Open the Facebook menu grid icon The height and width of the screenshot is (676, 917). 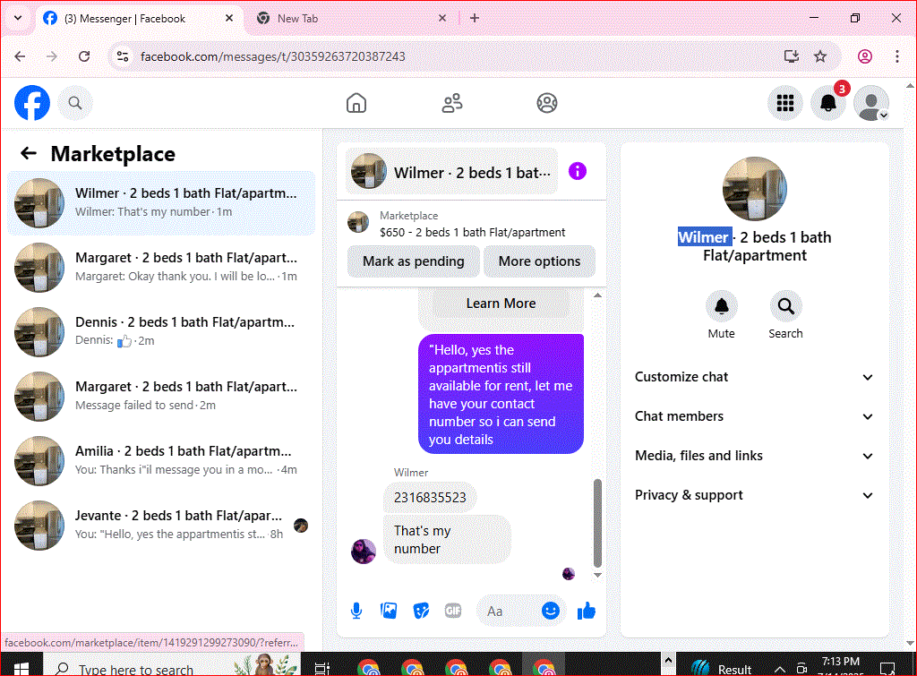click(x=784, y=103)
